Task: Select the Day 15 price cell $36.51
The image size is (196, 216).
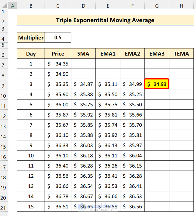Action: 58,207
